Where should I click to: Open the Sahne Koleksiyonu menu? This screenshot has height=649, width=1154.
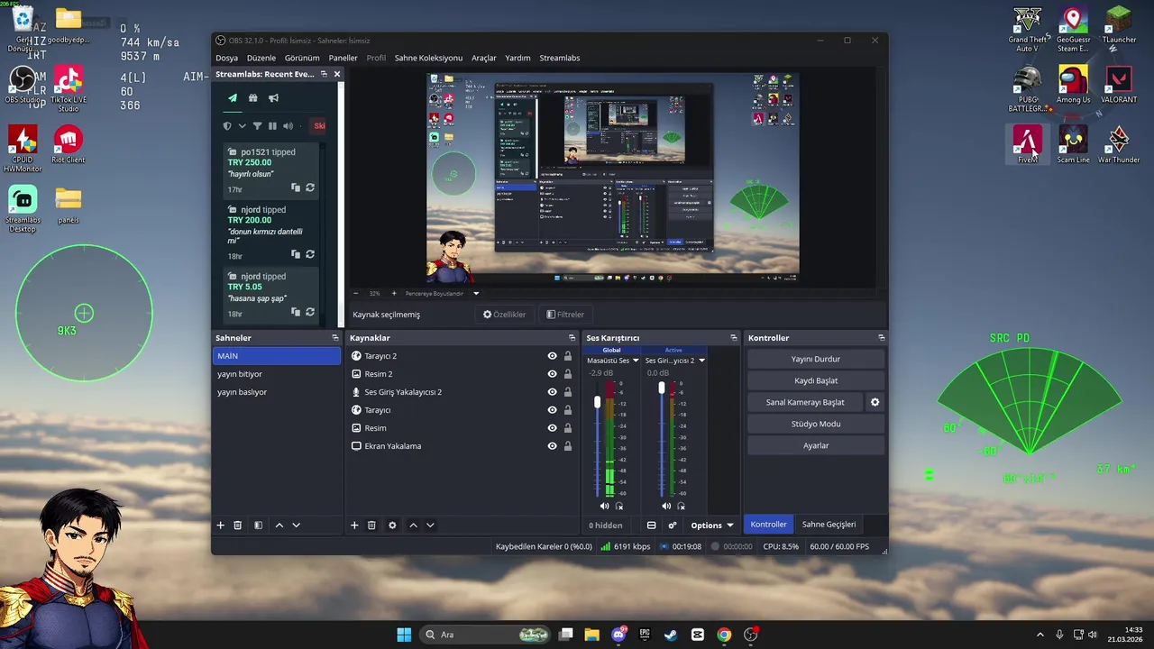click(x=428, y=58)
